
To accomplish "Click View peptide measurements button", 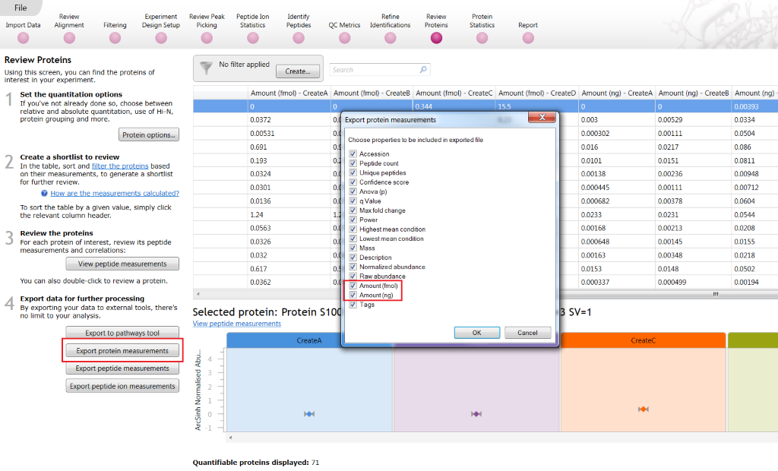I will tap(122, 264).
